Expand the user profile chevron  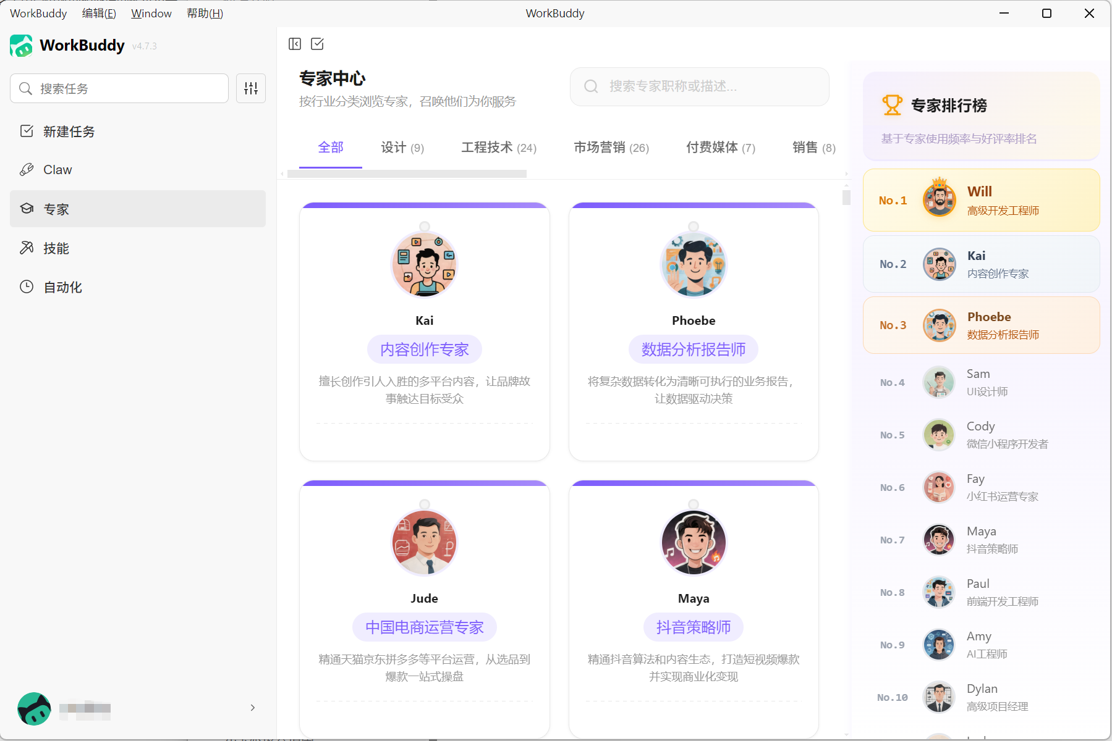[x=252, y=708]
